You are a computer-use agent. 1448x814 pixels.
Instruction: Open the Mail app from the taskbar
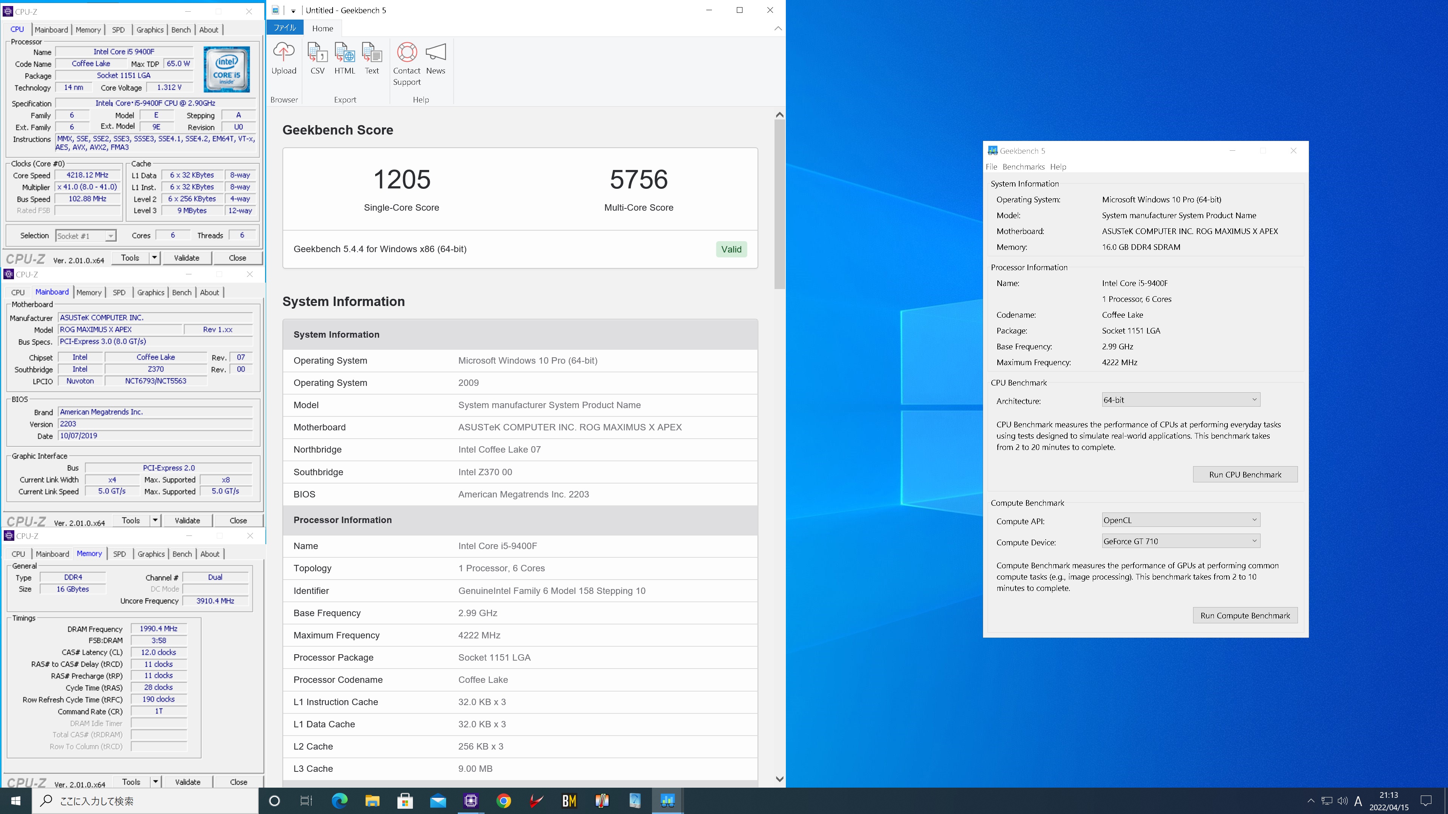click(438, 800)
